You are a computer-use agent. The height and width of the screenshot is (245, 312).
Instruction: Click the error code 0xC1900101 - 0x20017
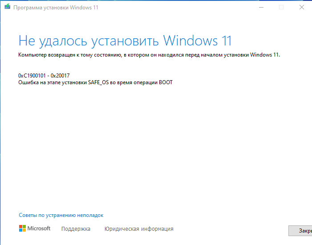tap(44, 76)
